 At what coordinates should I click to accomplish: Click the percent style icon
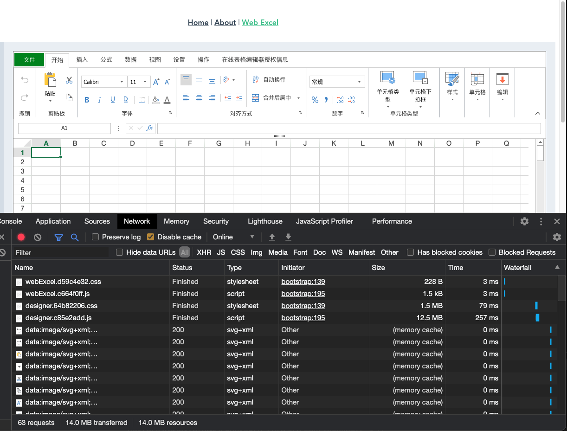point(315,100)
